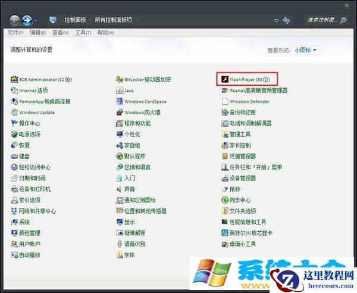The height and width of the screenshot is (293, 357).
Task: Open the 管理工具 link
Action: [240, 134]
